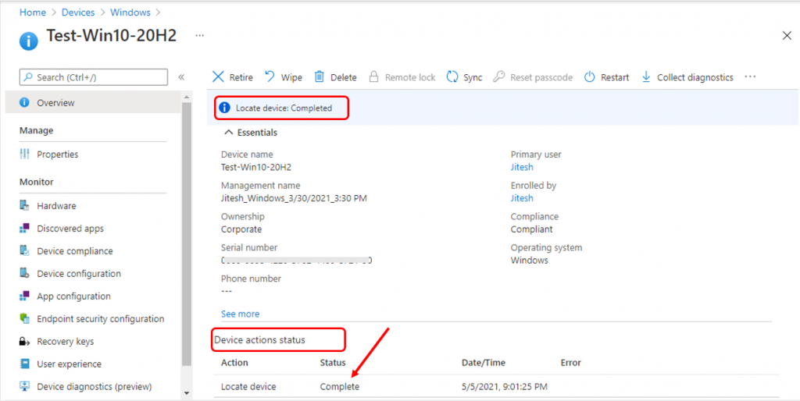Click the Action column header

click(x=234, y=363)
